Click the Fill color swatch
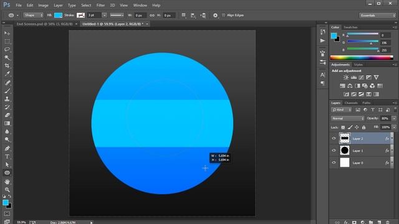 [58, 15]
